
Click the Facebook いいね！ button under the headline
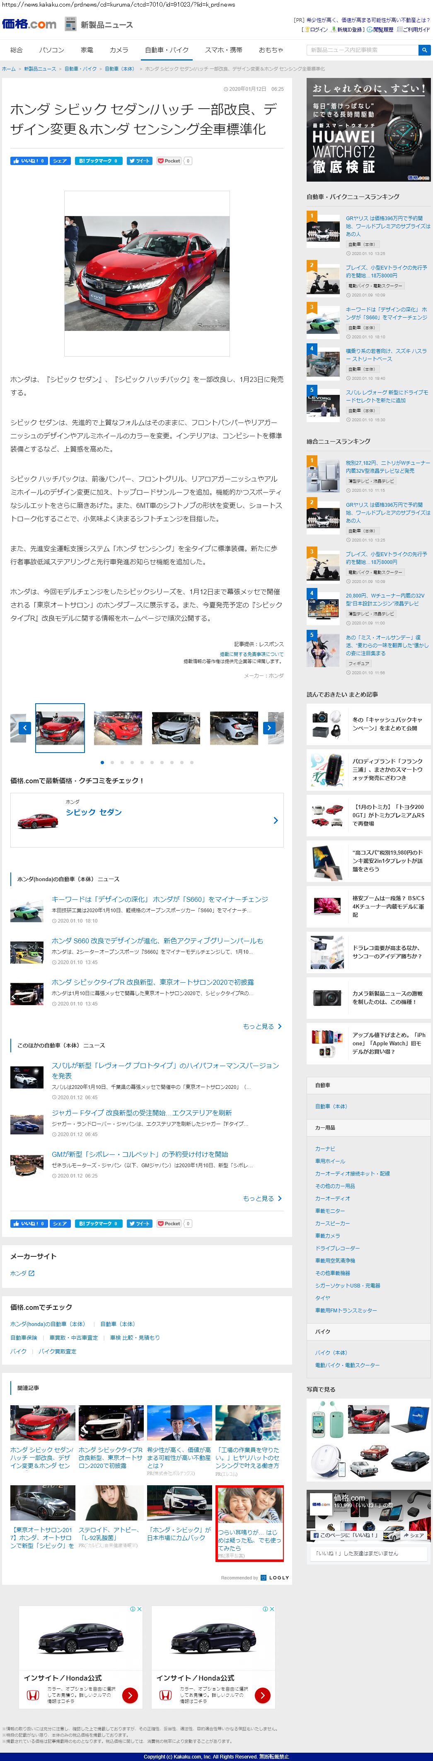(x=29, y=160)
